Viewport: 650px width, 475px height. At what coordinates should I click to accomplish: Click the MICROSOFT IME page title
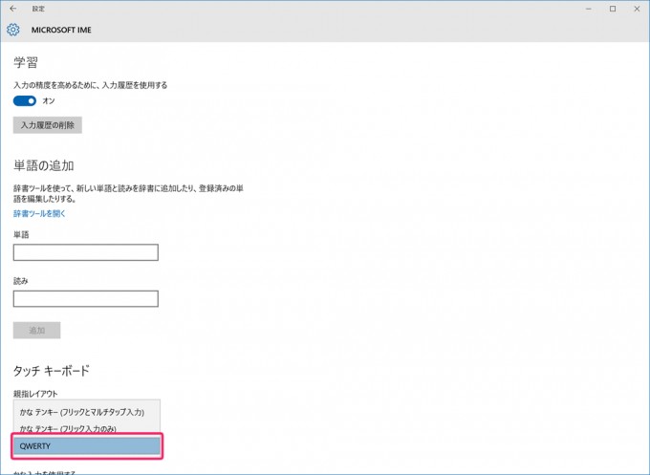[x=61, y=31]
